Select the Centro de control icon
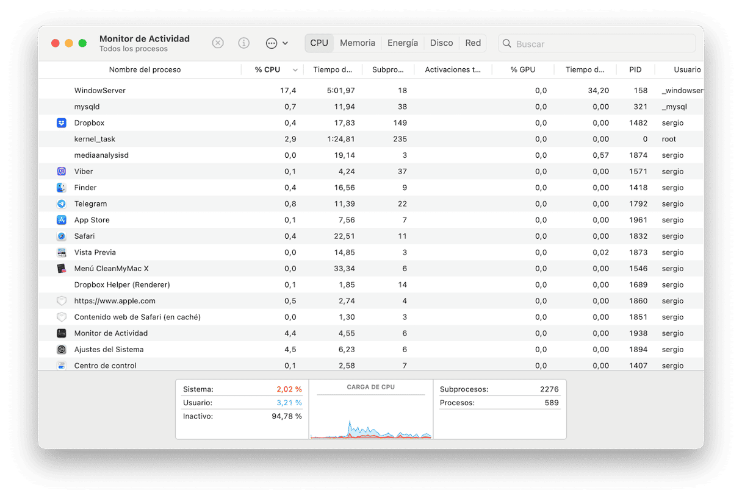Screen dimensions: 742x499 (x=62, y=366)
